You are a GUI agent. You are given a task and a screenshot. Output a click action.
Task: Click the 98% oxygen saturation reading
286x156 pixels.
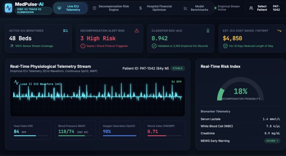(x=107, y=132)
